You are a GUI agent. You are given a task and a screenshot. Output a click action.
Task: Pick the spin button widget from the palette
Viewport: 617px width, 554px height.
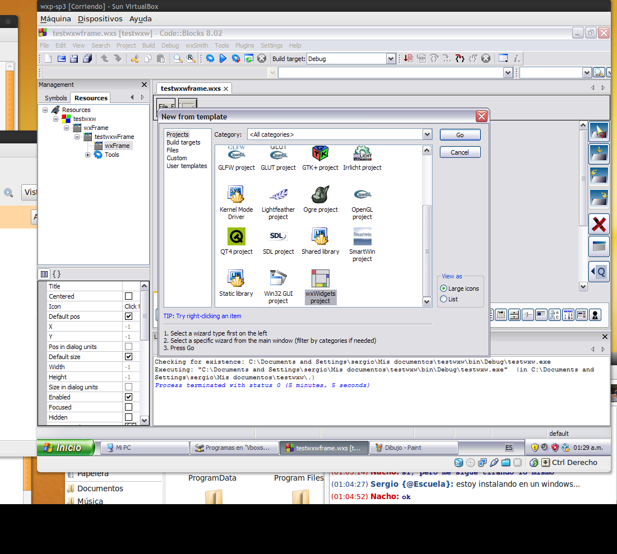point(514,314)
